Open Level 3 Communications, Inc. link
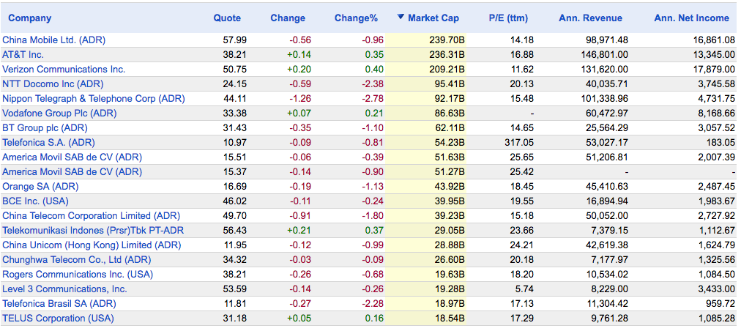Image resolution: width=741 pixels, height=331 pixels. tap(64, 289)
